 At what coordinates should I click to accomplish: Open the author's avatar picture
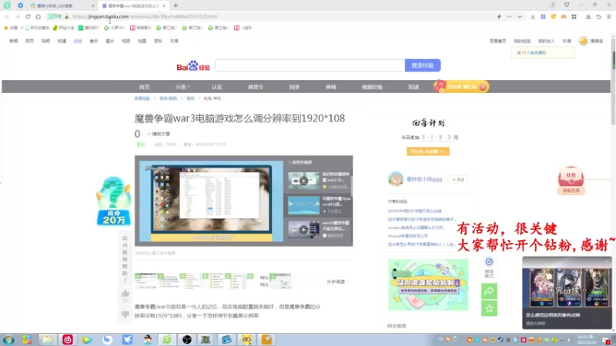tap(396, 179)
